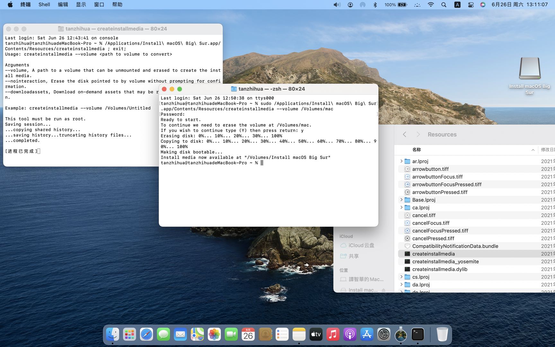Open Calendar showing 26 in Dock
Screen dimensions: 555x347
pos(248,334)
